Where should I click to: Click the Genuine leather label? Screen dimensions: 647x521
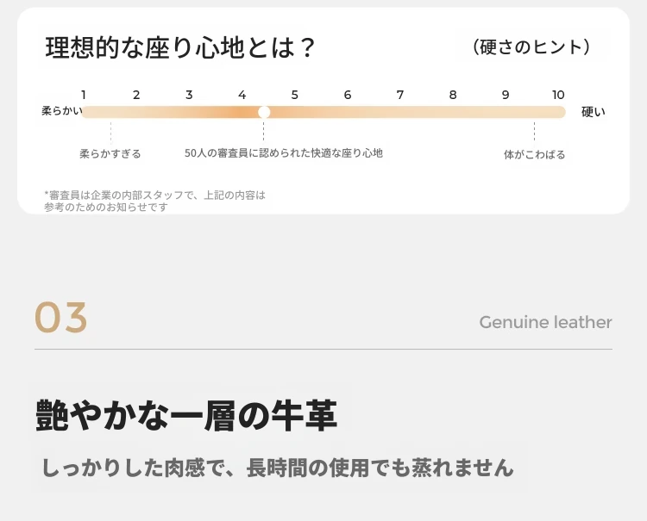click(545, 322)
